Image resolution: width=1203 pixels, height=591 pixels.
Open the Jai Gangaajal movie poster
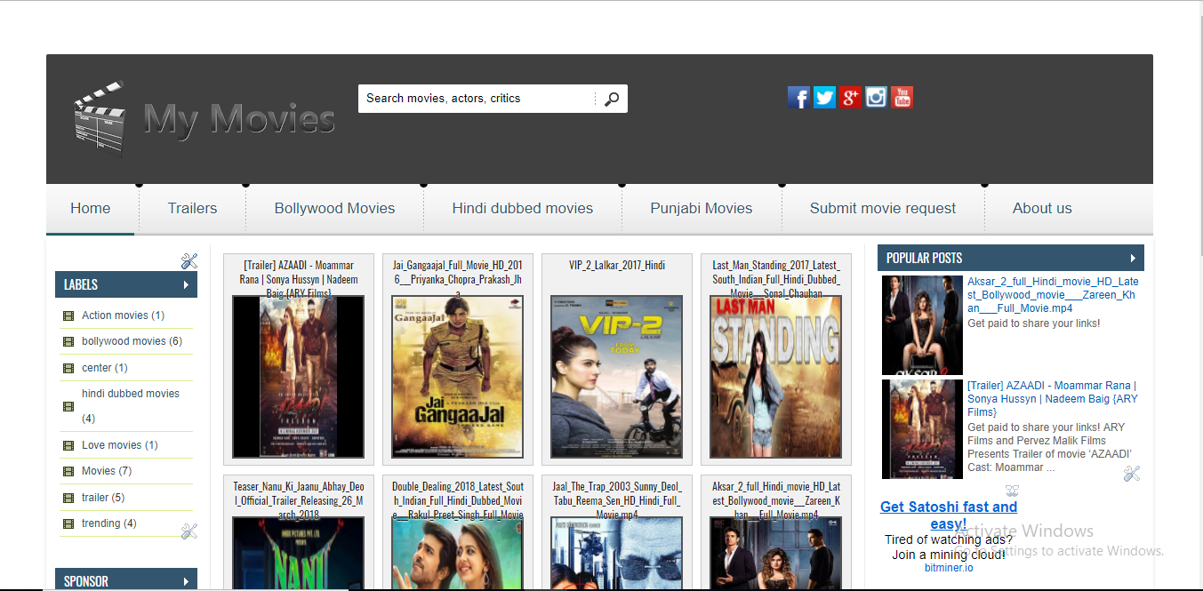457,377
